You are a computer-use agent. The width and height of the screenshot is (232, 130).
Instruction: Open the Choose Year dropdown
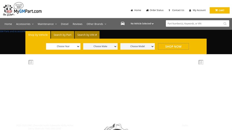pos(63,46)
